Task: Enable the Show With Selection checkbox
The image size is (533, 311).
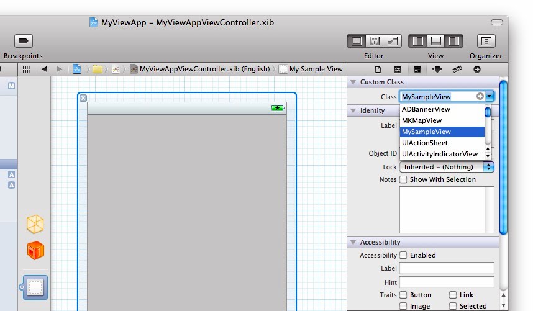Action: pos(403,179)
